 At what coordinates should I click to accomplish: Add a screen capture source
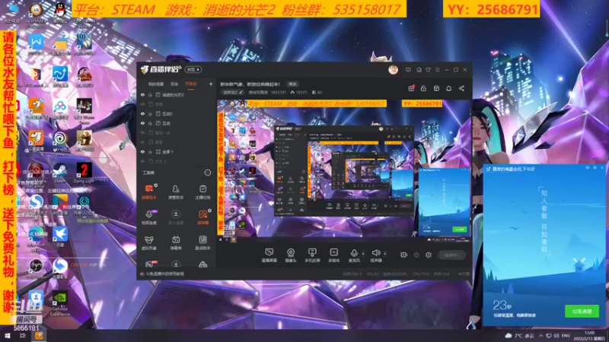coord(269,255)
